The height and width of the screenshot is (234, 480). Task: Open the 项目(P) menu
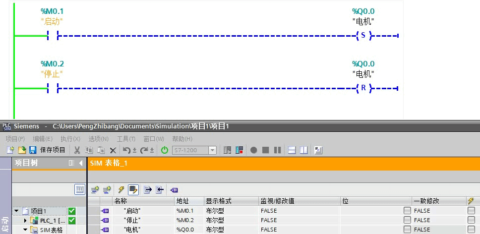(15, 139)
